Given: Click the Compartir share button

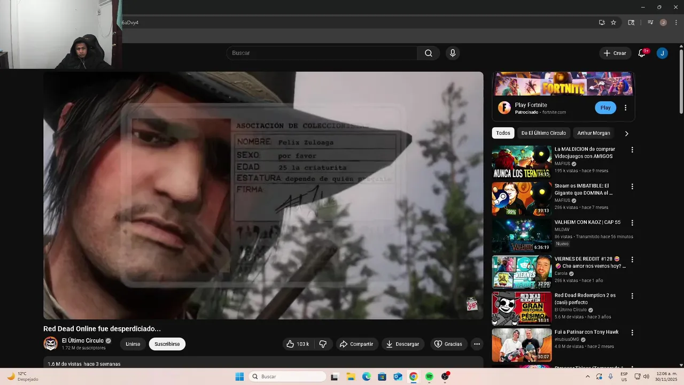Looking at the screenshot, I should point(356,344).
